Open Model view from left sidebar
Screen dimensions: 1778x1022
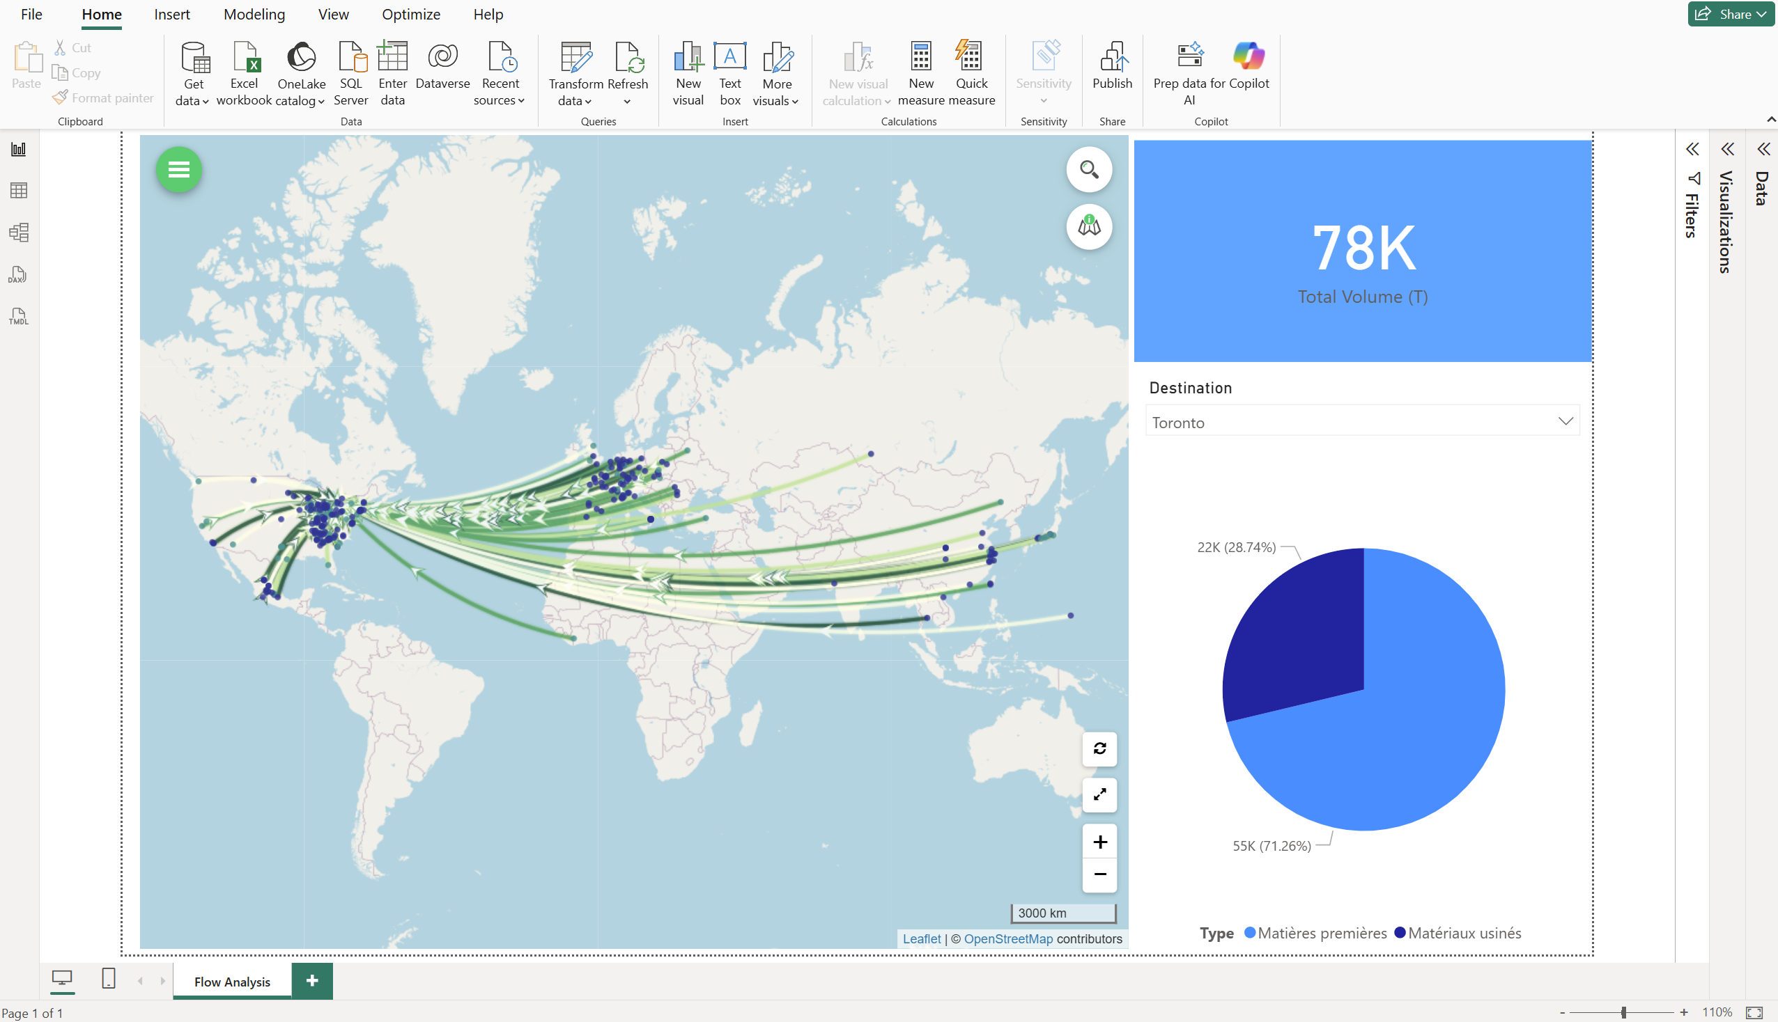18,233
